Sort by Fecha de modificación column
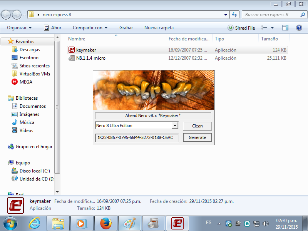 coord(189,39)
